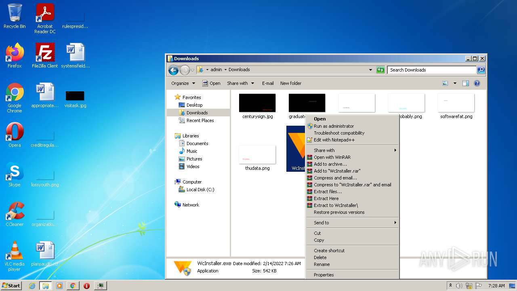517x291 pixels.
Task: Click the volume speaker tray icon
Action: tap(459, 286)
